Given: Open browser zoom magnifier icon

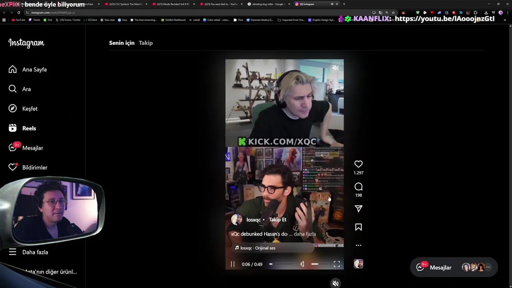Looking at the screenshot, I should [x=387, y=12].
